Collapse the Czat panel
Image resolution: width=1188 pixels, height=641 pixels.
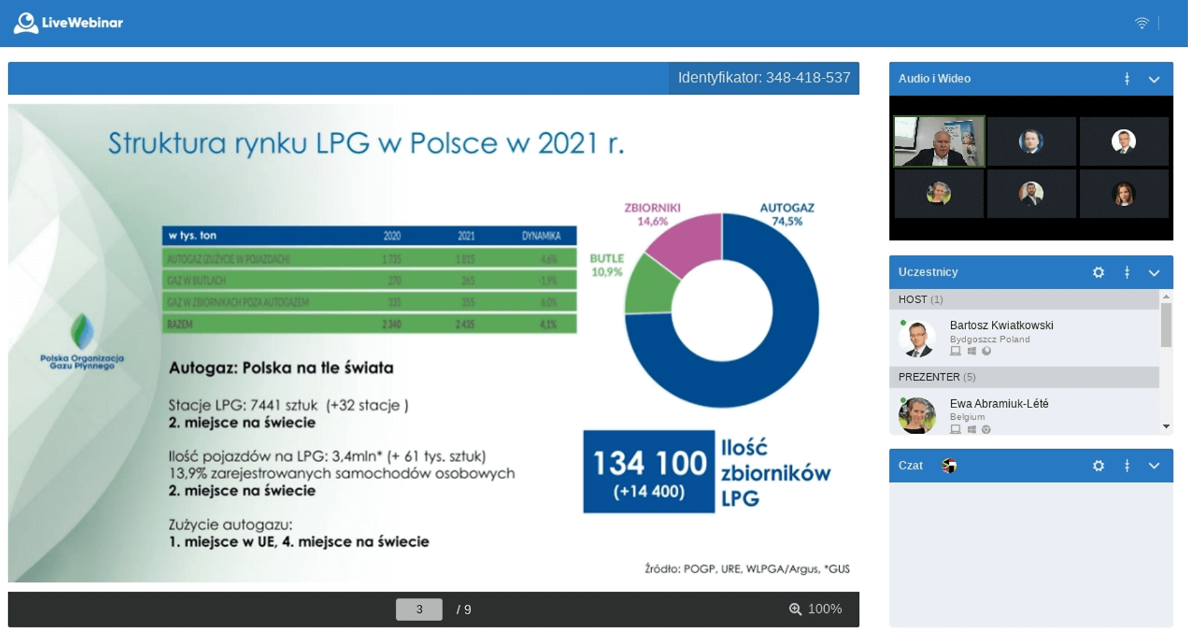click(x=1154, y=466)
